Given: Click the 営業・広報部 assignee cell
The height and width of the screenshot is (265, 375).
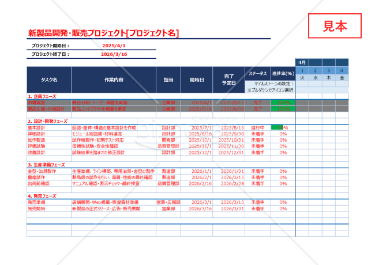Looking at the screenshot, I should pos(168,202).
